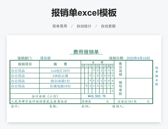Image resolution: width=168 pixels, height=129 pixels.
Task: Select the cell 海尔冰箱1台
Action: coord(60,81)
